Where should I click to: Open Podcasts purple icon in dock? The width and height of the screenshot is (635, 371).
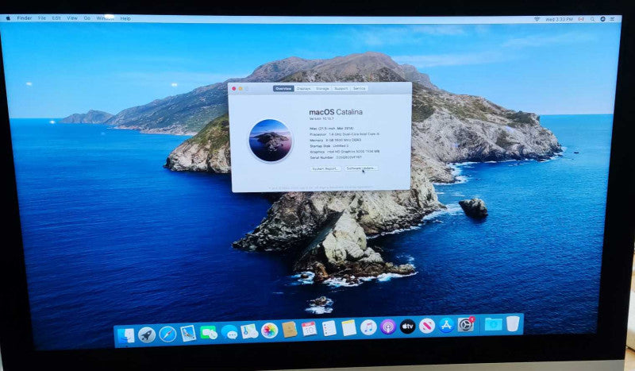tap(388, 327)
